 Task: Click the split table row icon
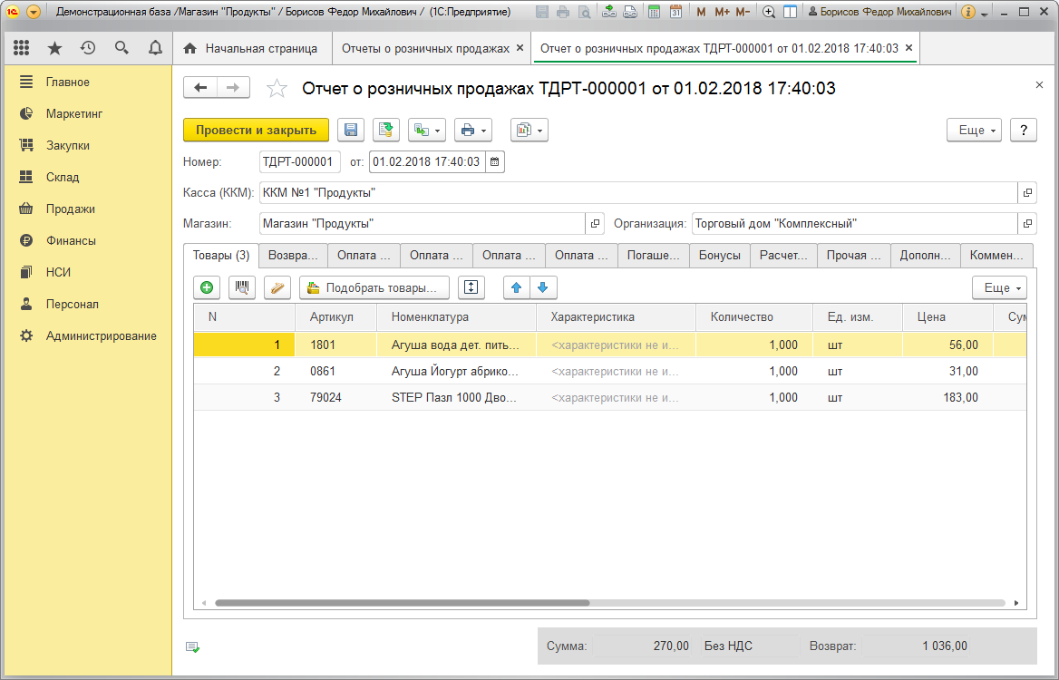(471, 287)
